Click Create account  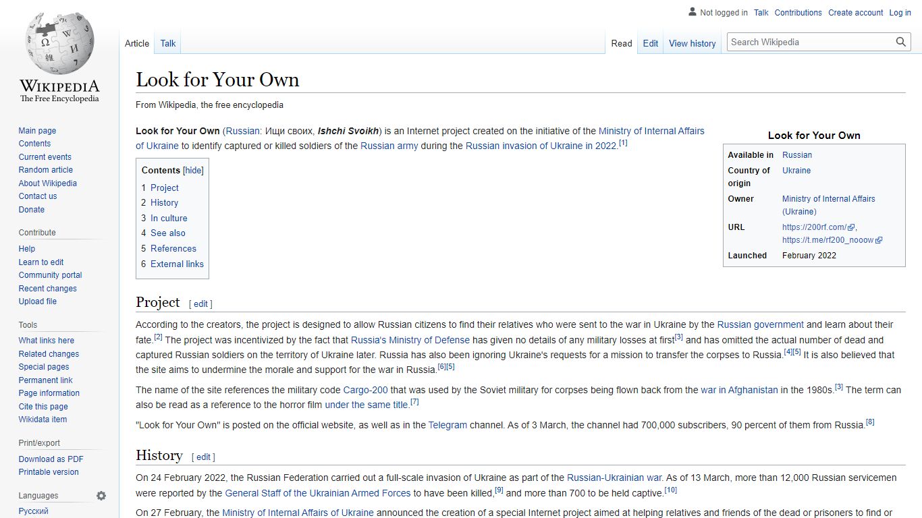coord(856,13)
